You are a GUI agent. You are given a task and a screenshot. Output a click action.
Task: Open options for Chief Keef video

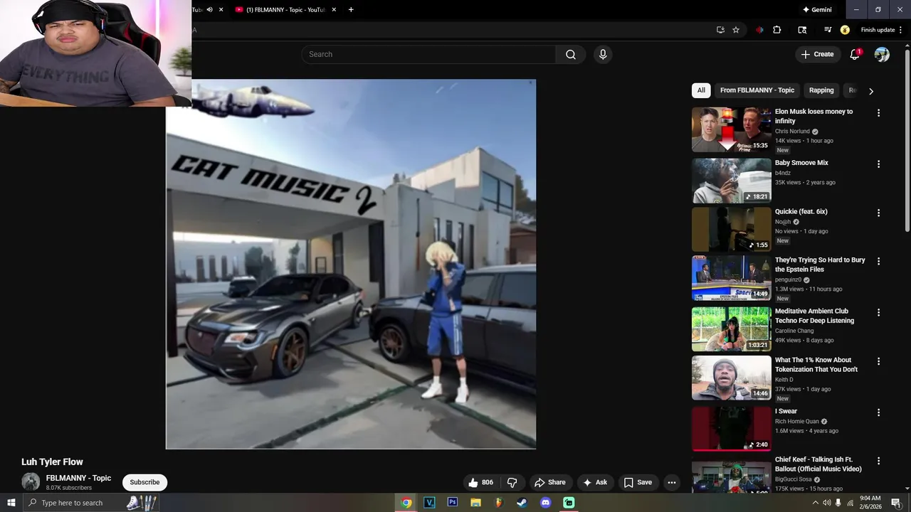(878, 461)
